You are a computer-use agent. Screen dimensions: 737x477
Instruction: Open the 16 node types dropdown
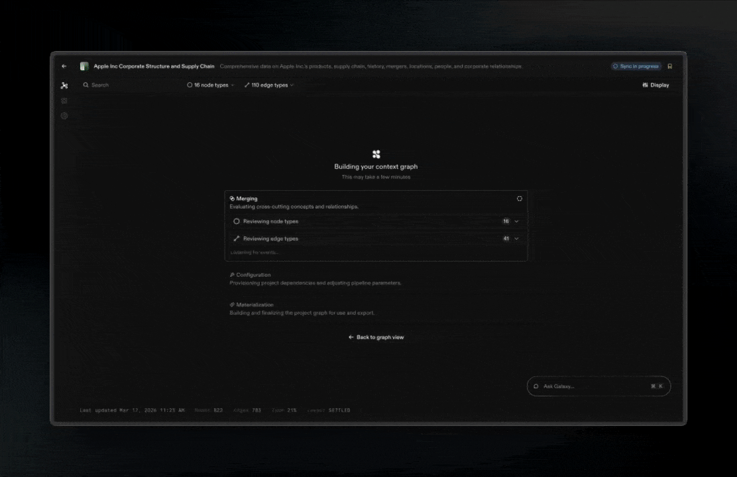(210, 85)
